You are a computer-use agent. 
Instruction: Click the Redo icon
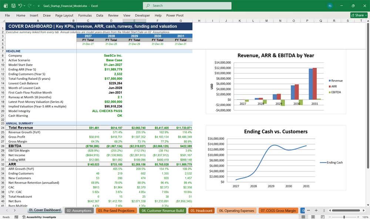pos(30,6)
